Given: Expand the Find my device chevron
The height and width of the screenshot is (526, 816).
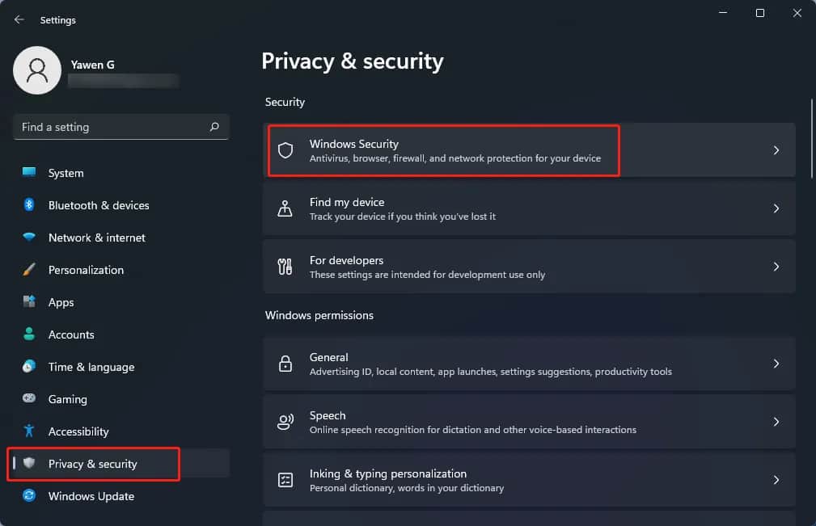Looking at the screenshot, I should pyautogui.click(x=776, y=208).
